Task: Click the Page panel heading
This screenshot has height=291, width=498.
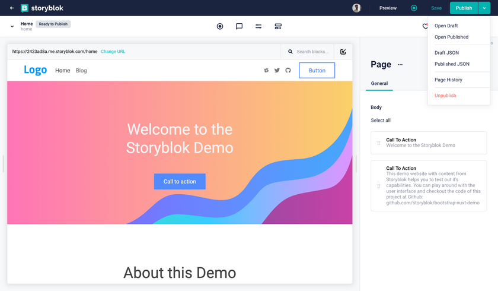Action: 381,65
